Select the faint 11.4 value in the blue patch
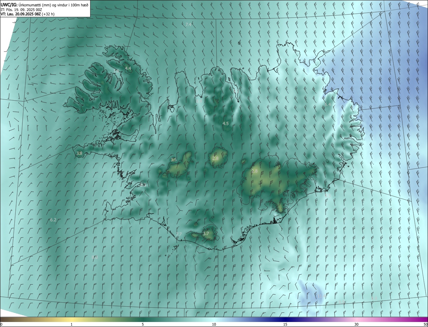The image size is (428, 327). click(x=322, y=296)
